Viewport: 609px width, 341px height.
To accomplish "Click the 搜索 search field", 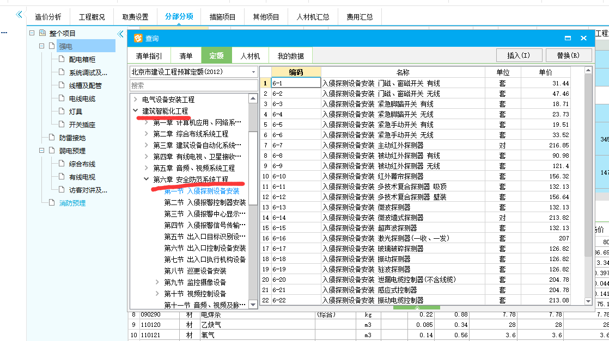I will point(193,85).
